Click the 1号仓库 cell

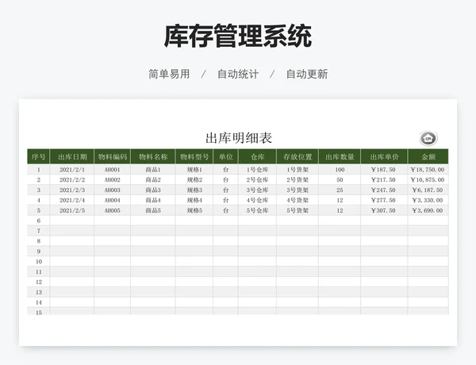tap(257, 170)
